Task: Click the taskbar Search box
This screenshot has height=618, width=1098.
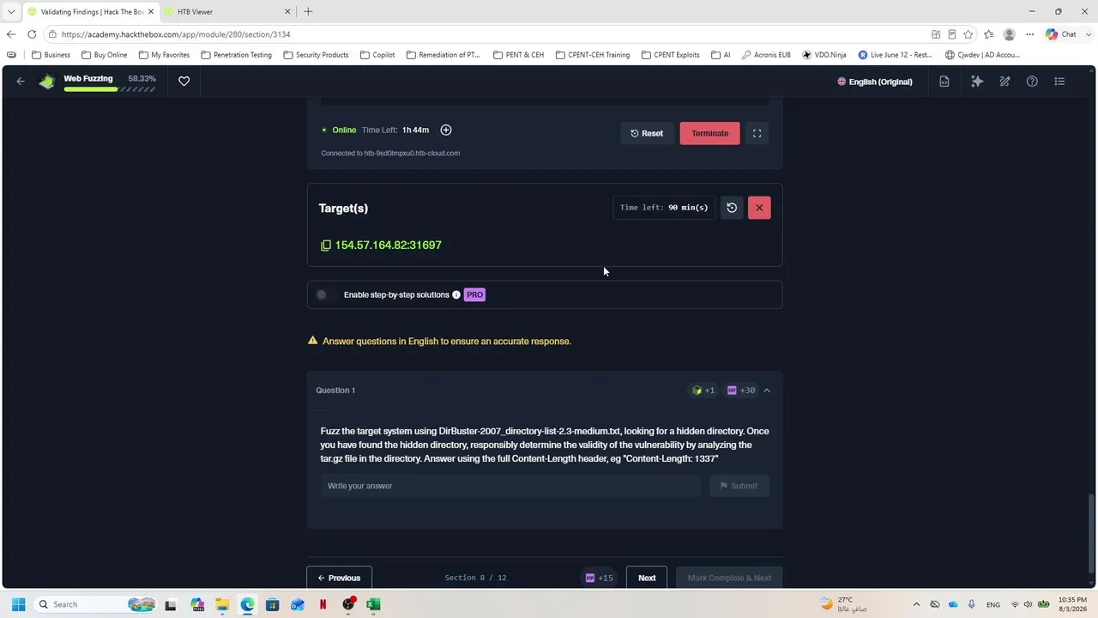Action: (96, 604)
